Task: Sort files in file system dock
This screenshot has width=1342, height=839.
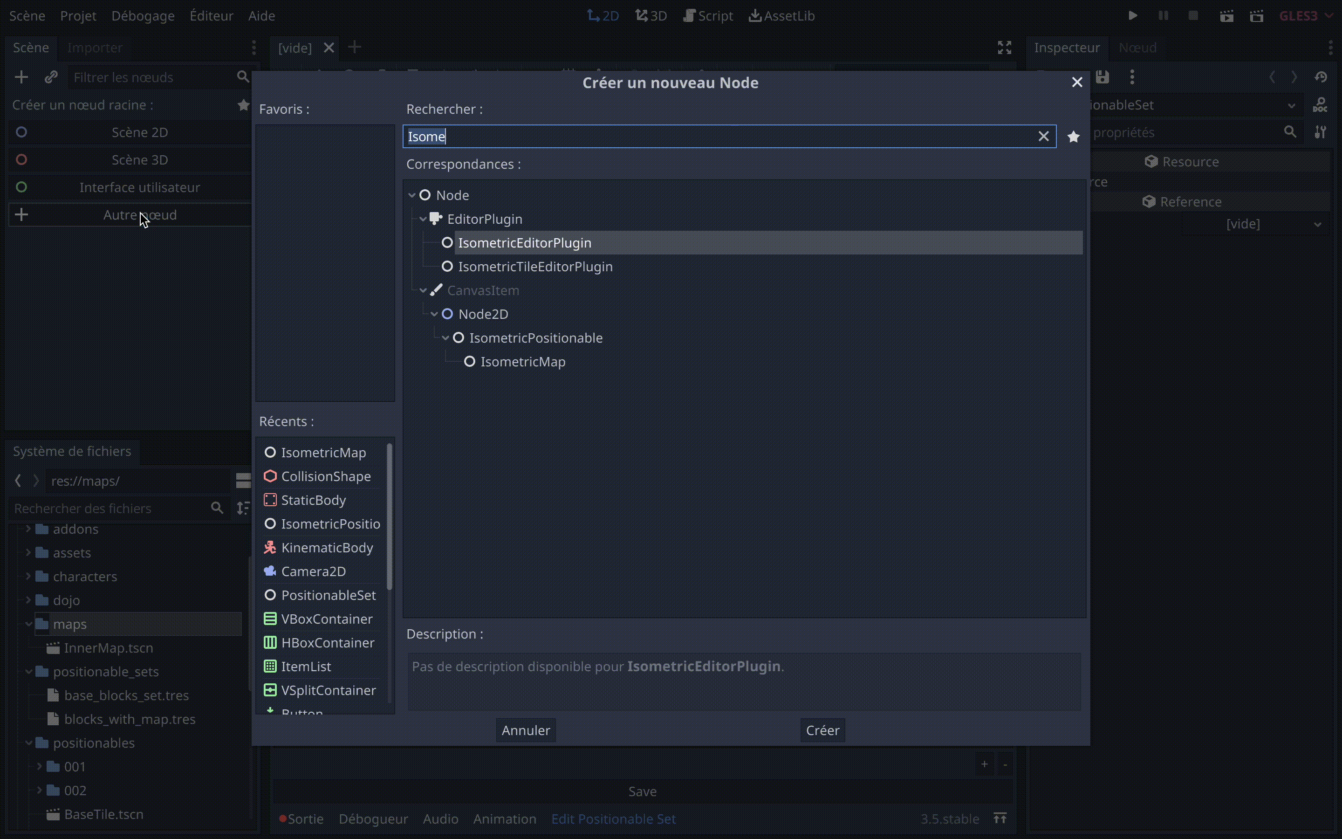Action: [x=243, y=508]
